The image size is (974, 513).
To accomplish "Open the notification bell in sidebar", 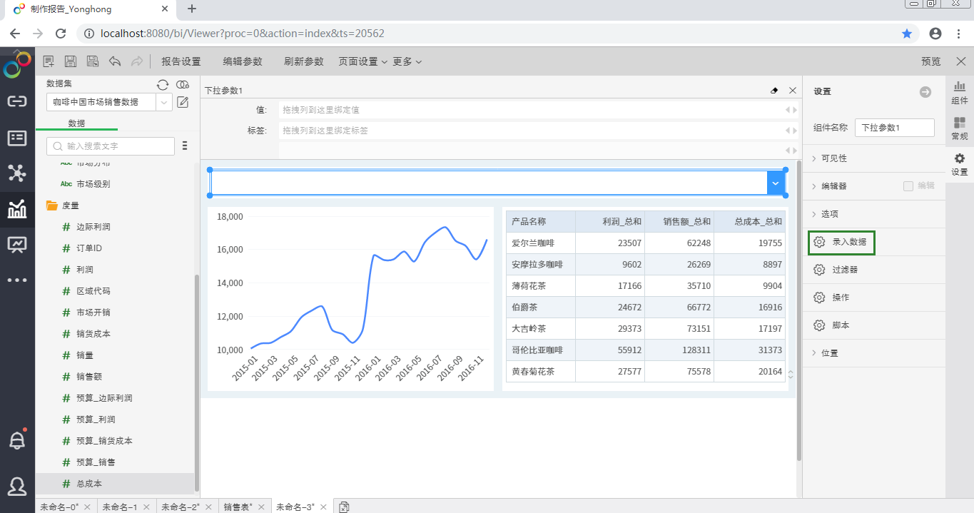I will (x=17, y=440).
